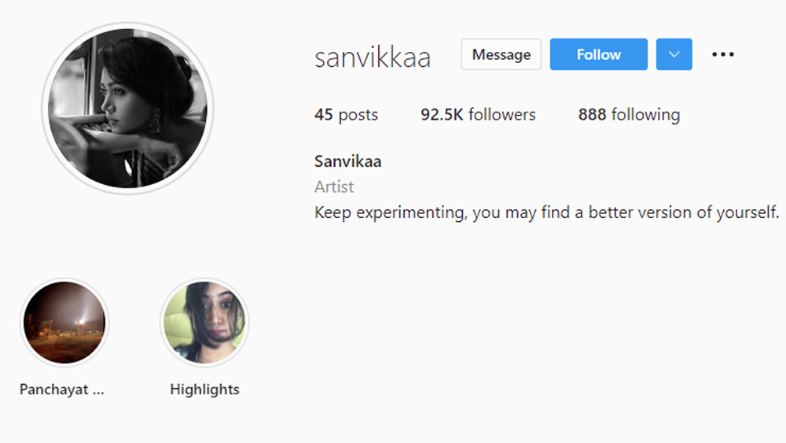Show the 888 following list
Image resolution: width=786 pixels, height=443 pixels.
[629, 115]
